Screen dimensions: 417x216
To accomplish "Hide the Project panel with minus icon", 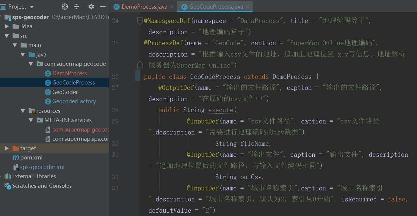I will point(103,7).
